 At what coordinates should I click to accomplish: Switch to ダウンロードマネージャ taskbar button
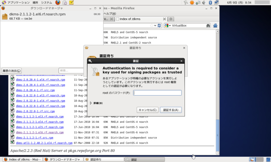click(x=63, y=159)
